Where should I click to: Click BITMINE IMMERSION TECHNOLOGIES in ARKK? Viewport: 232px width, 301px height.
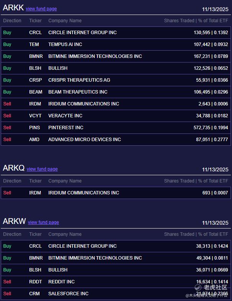(95, 56)
